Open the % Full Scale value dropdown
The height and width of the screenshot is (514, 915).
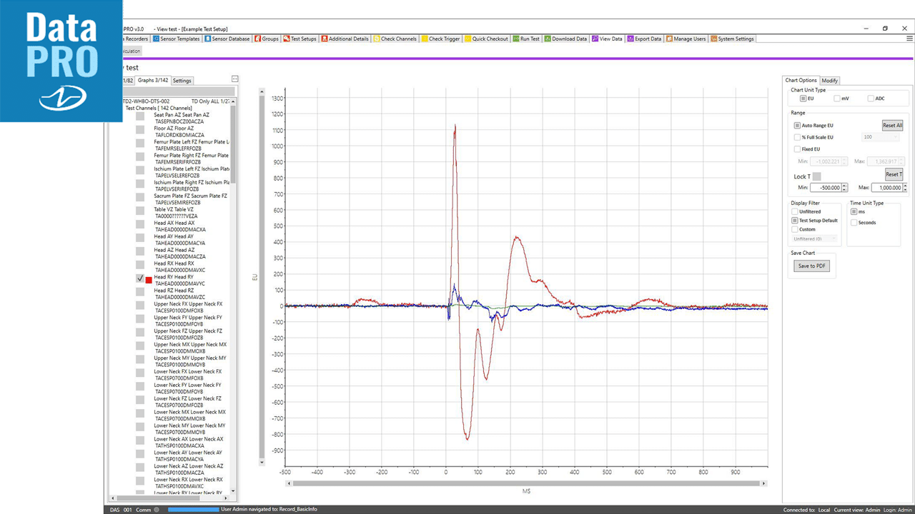880,137
